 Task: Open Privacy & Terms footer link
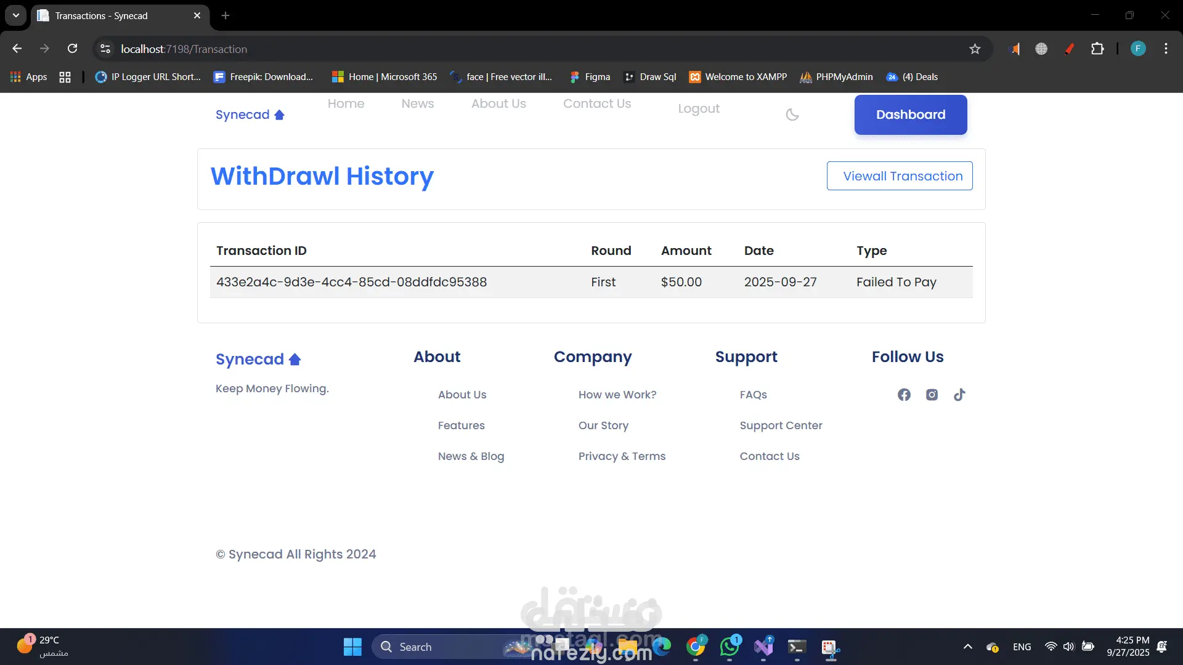622,456
